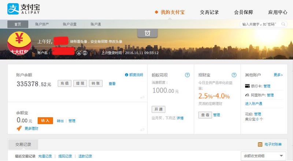The height and width of the screenshot is (161, 293).
Task: Open the 招财宝 help question mark
Action: click(x=234, y=75)
